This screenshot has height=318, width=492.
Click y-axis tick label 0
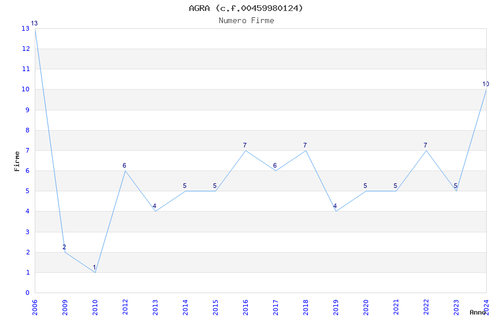tap(28, 293)
